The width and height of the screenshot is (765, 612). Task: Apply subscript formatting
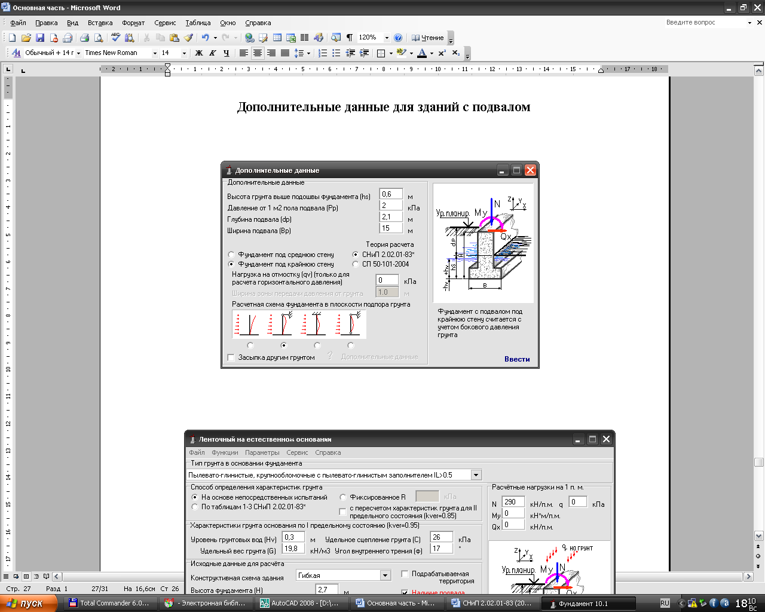click(x=456, y=53)
